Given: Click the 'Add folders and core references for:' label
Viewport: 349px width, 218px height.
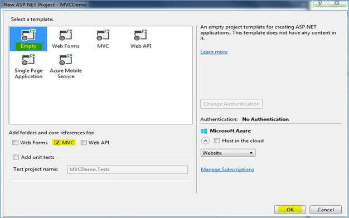Looking at the screenshot, I should pos(52,133).
